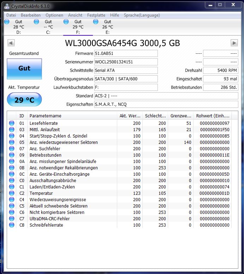Click the Schlecht... column header
The width and height of the screenshot is (244, 274).
coord(155,116)
